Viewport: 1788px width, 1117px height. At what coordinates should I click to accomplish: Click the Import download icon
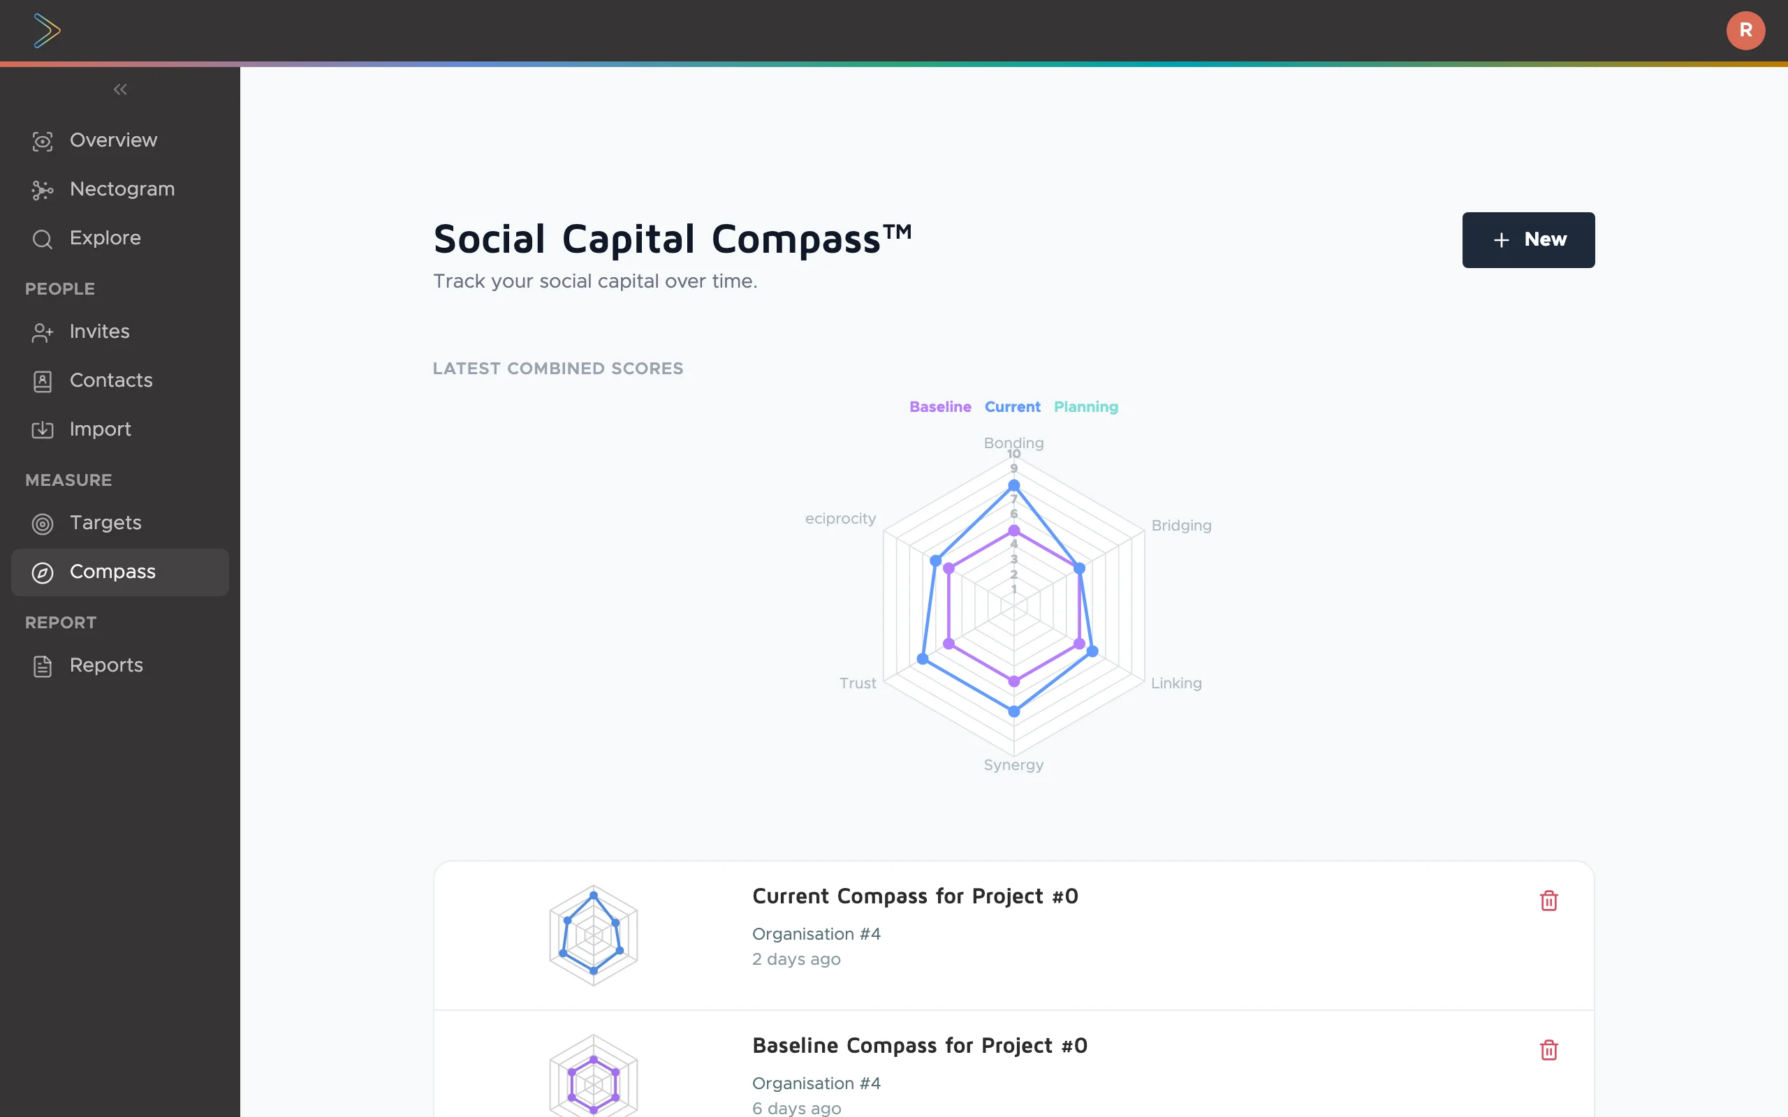42,429
